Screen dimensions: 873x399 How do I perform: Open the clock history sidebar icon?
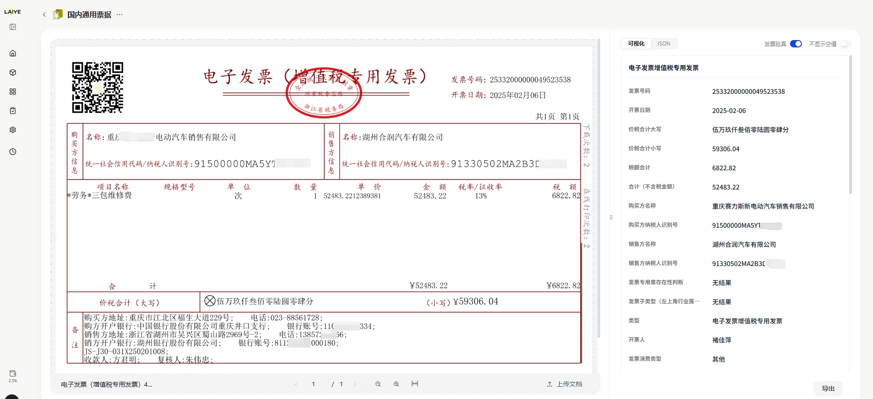pos(13,152)
